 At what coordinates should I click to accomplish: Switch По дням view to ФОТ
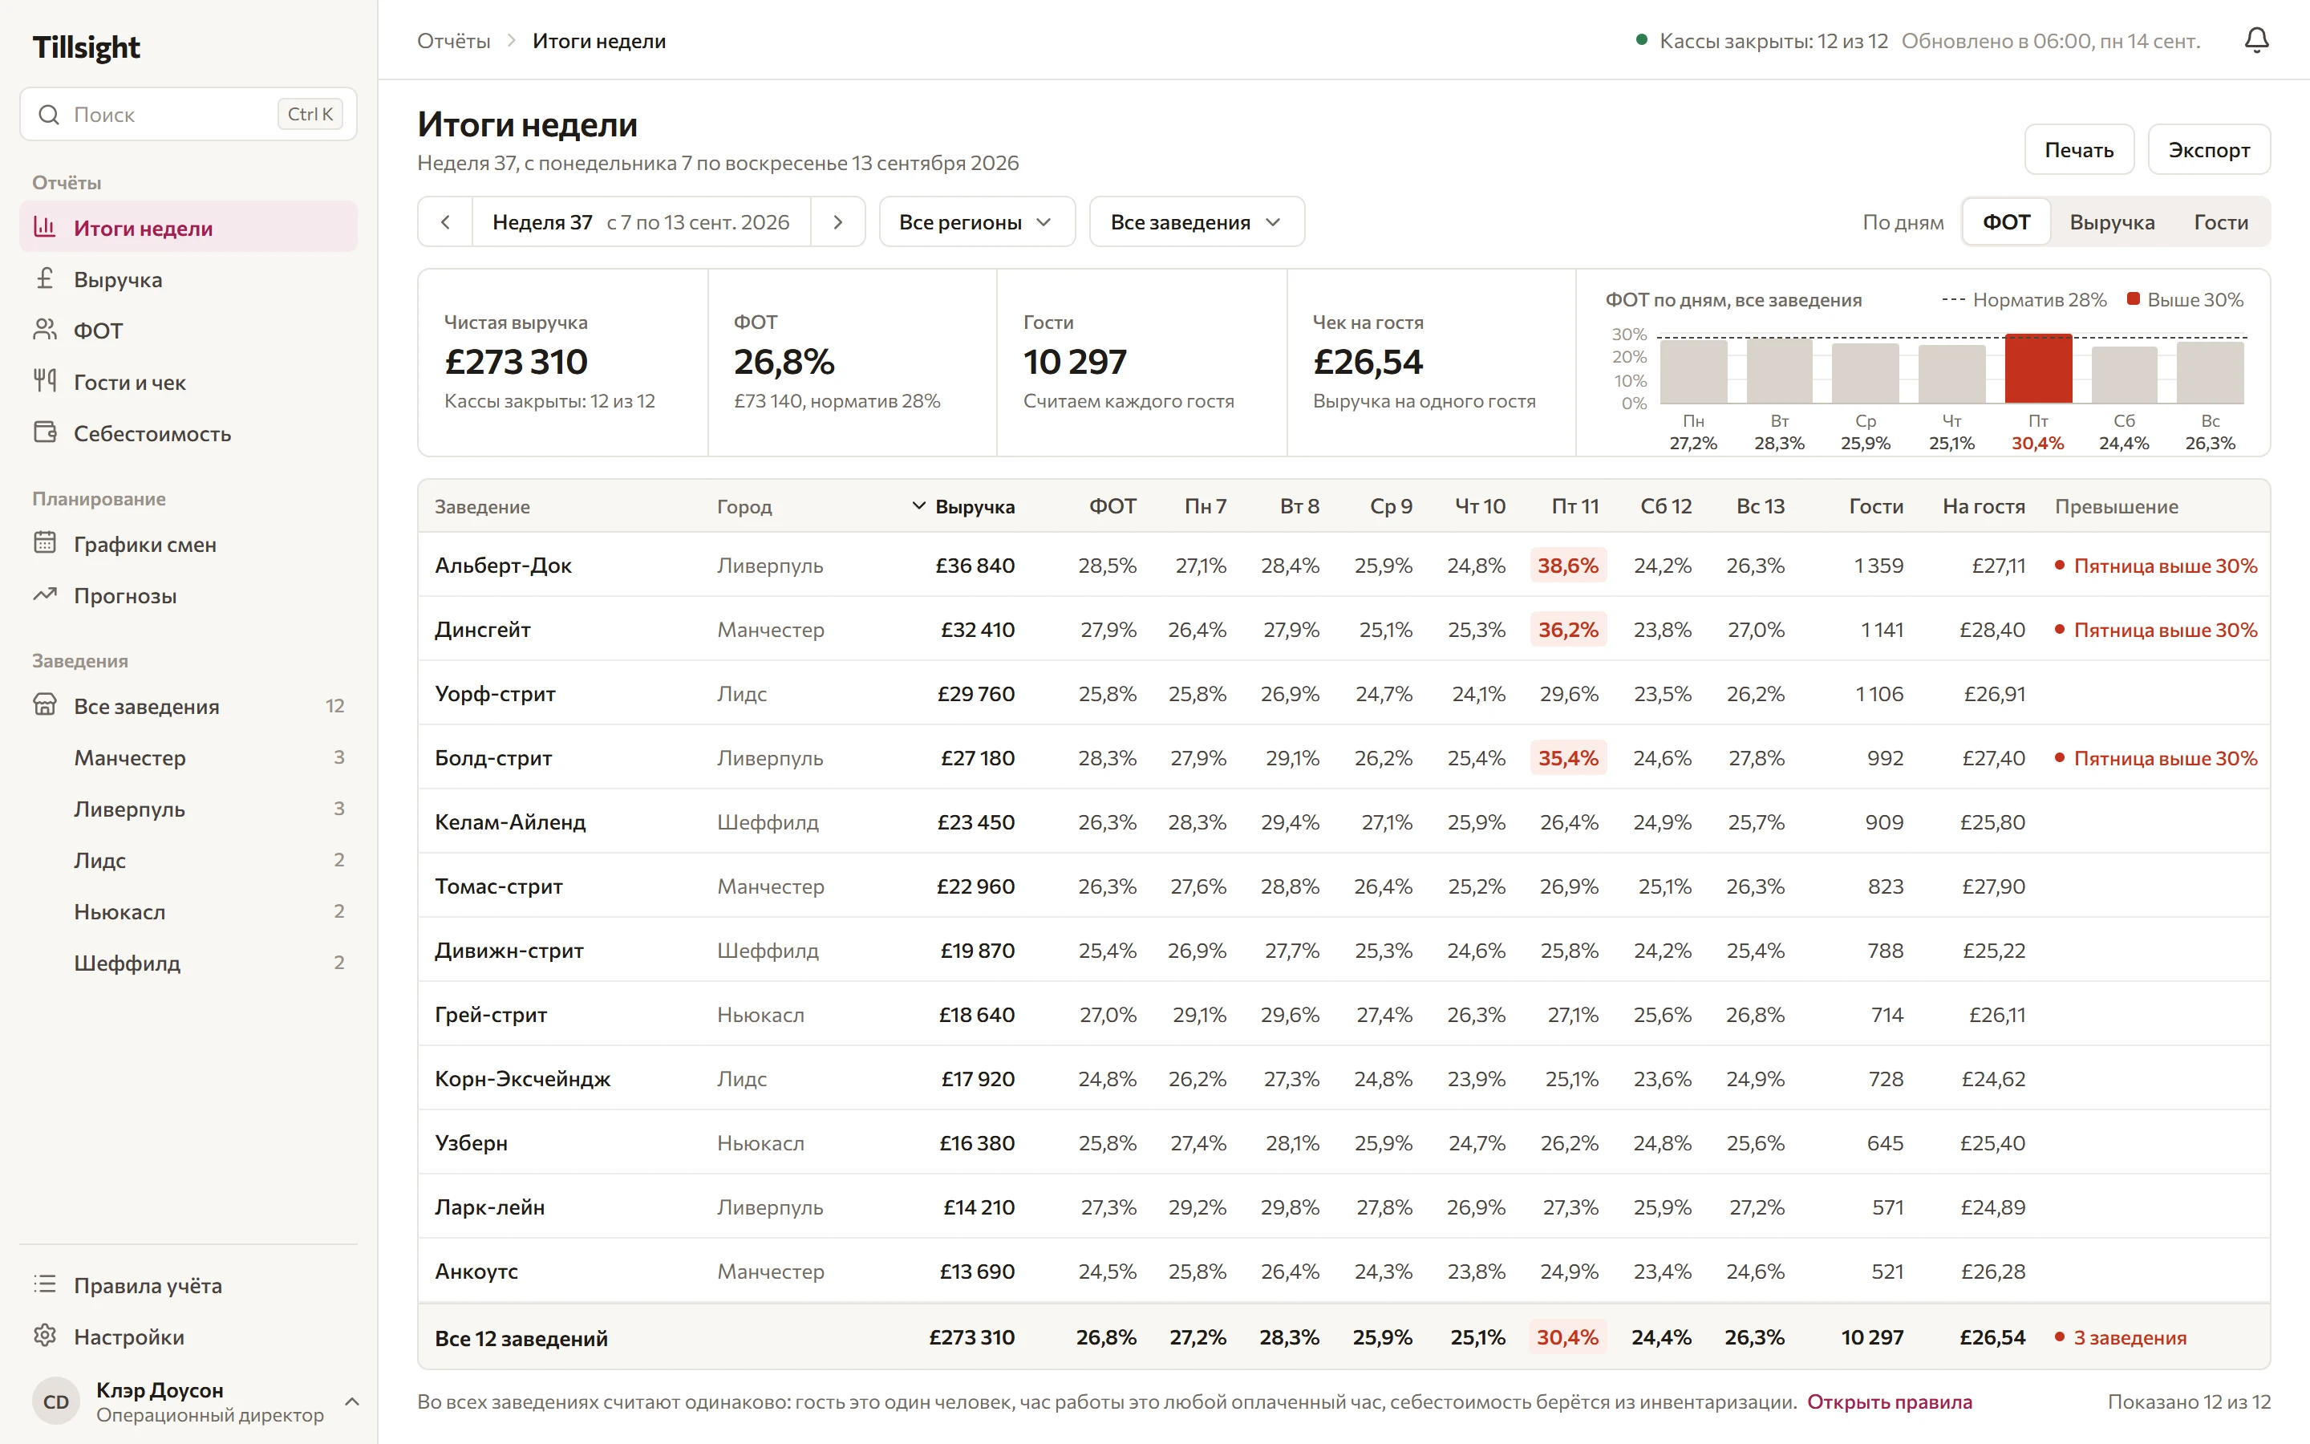(2007, 222)
